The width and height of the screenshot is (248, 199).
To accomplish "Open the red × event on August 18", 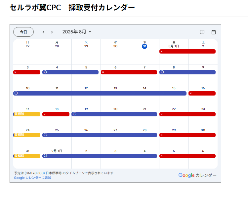I will 56,114.
